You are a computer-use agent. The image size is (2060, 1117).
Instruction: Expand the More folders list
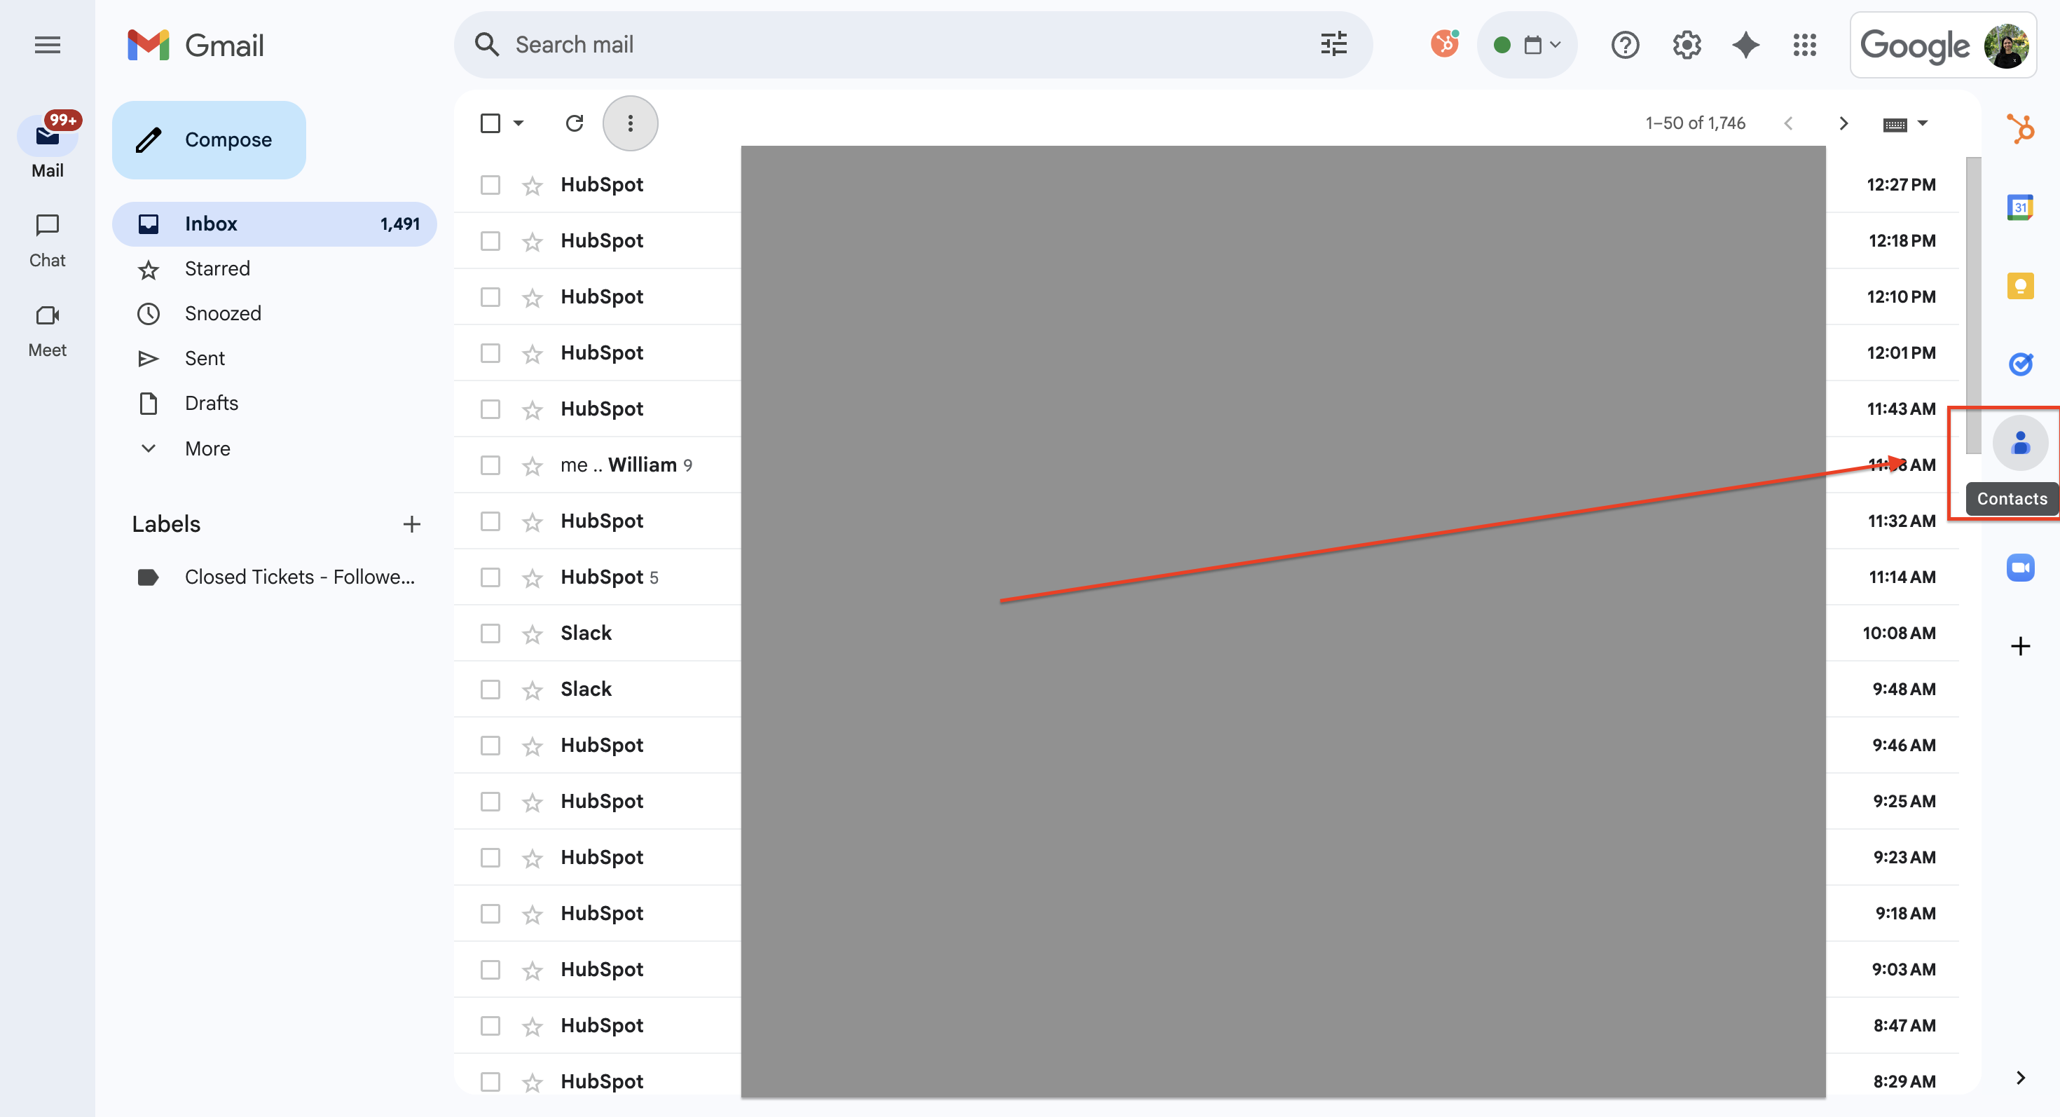(207, 448)
